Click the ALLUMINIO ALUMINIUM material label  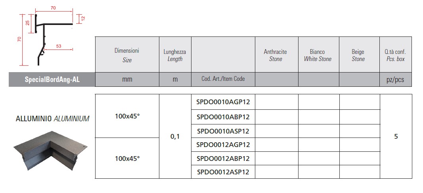[53, 118]
